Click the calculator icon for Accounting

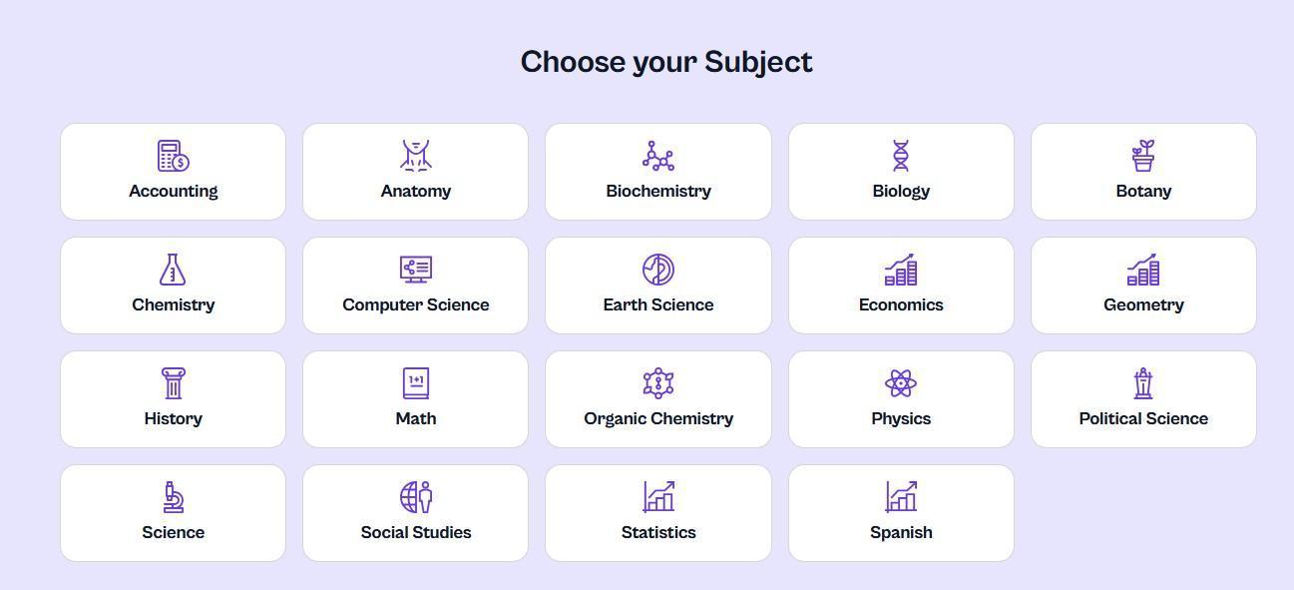[173, 155]
